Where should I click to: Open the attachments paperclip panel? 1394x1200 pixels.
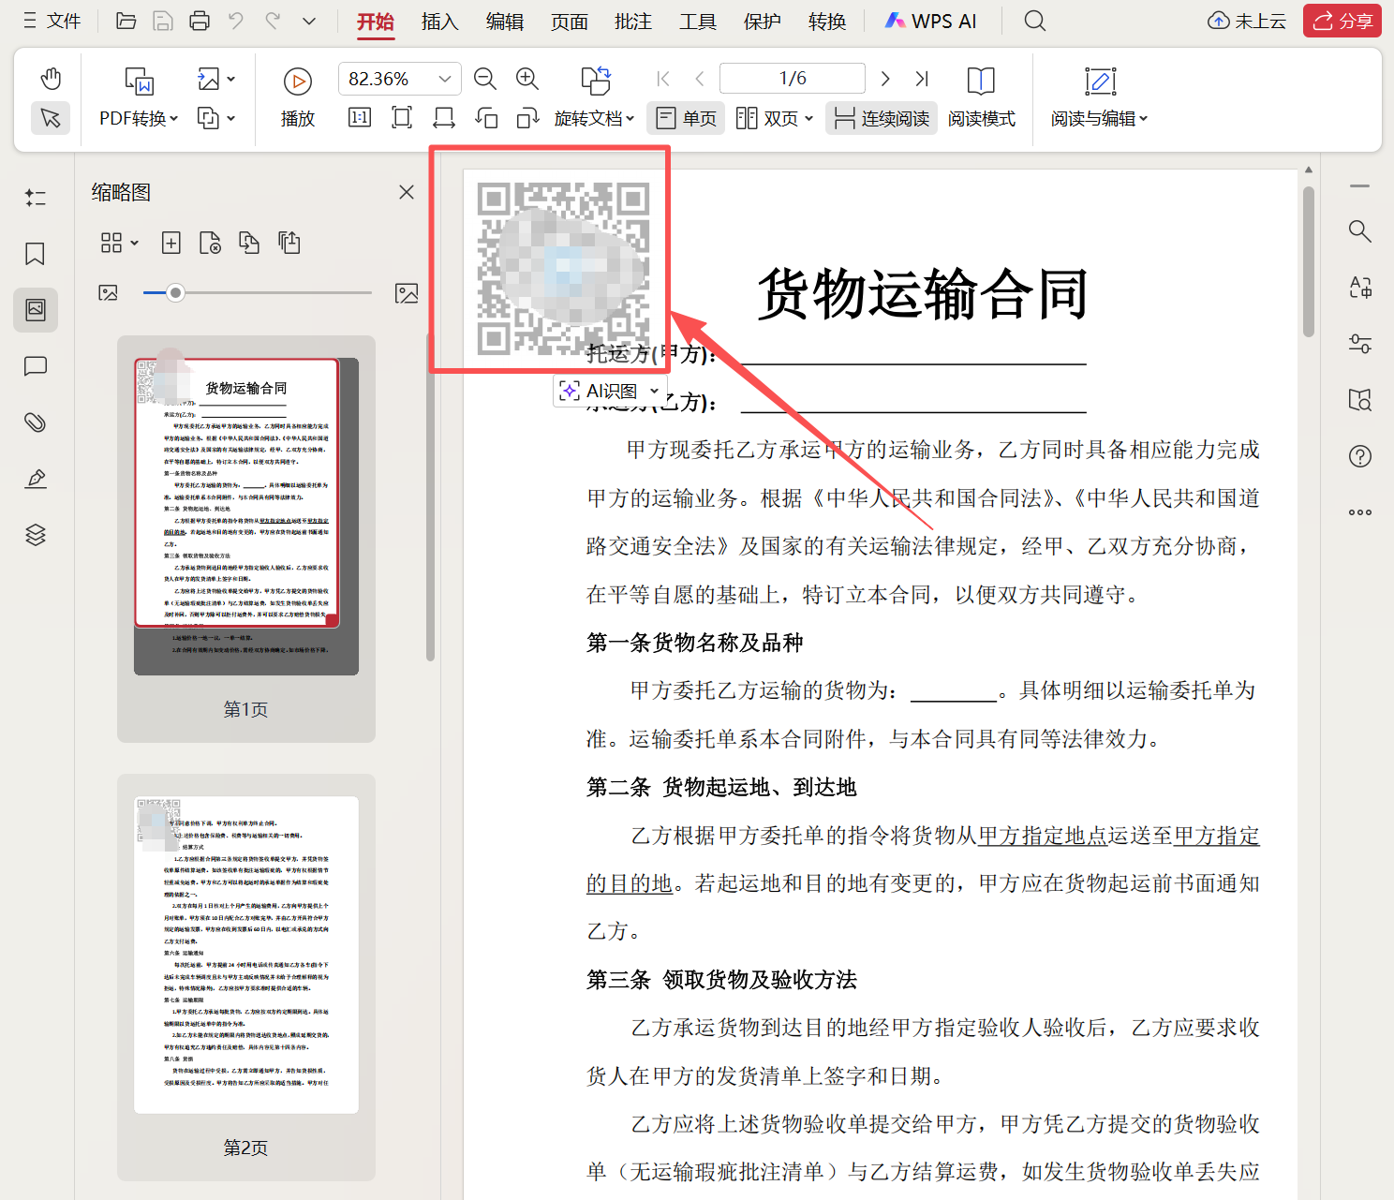36,422
